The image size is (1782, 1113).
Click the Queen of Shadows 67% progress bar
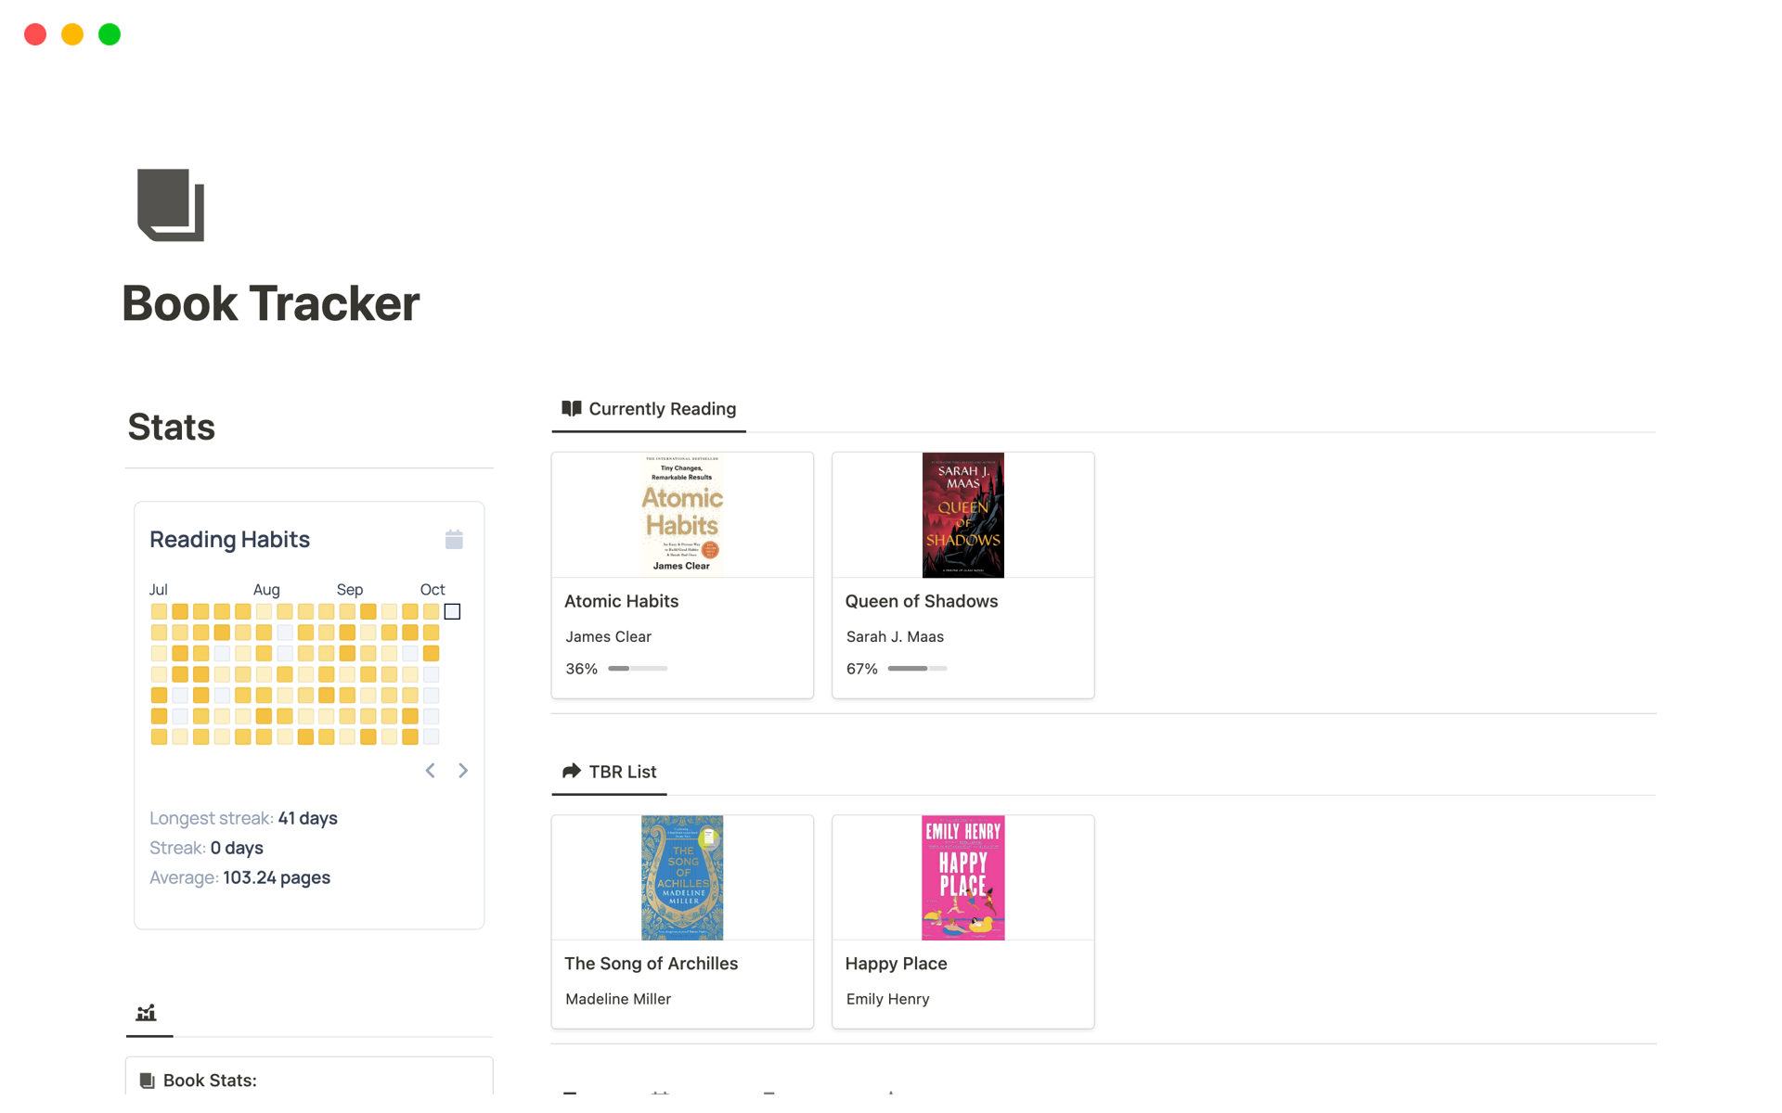[917, 669]
